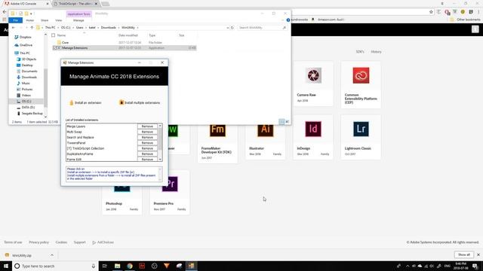
Task: Open File Explorer from taskbar
Action: 118,266
